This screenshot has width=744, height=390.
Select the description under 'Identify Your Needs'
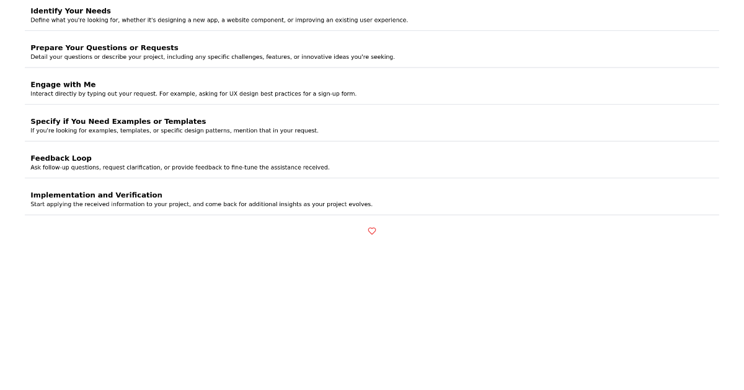(x=219, y=20)
